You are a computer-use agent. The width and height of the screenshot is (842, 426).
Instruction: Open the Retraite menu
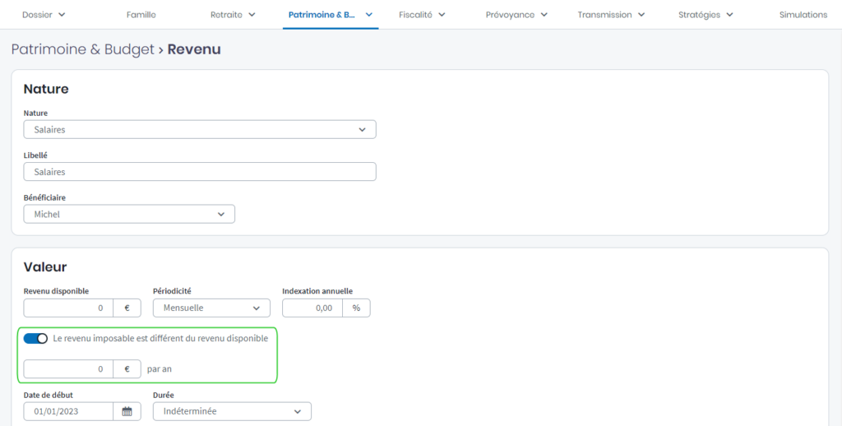tap(232, 15)
